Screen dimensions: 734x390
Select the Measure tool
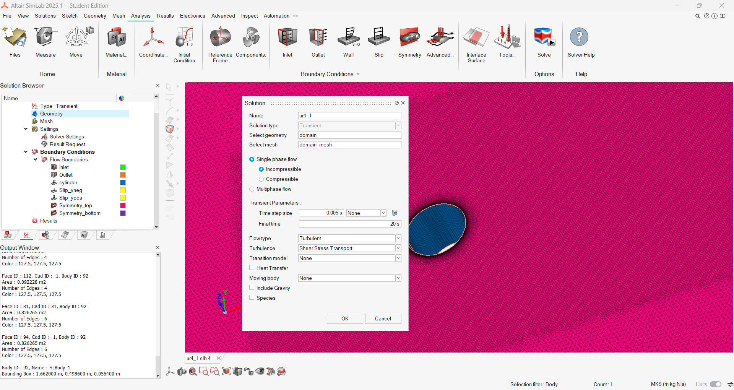(x=45, y=42)
